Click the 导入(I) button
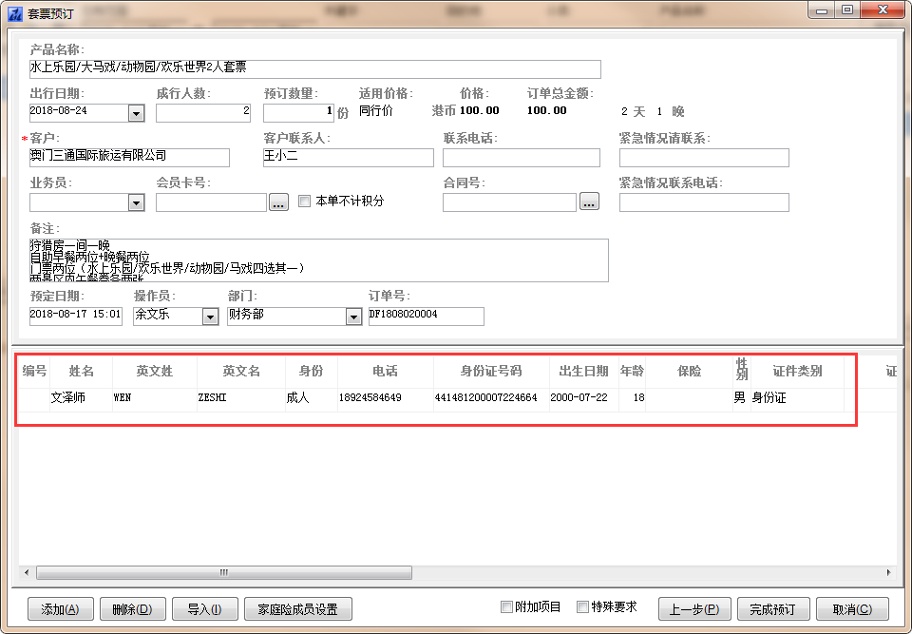 (x=205, y=609)
